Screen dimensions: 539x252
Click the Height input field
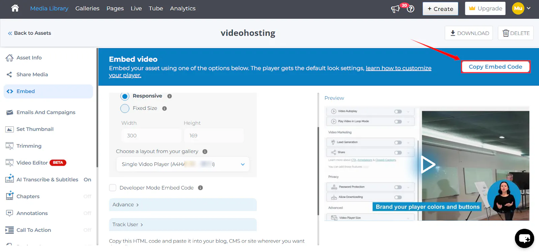click(214, 136)
